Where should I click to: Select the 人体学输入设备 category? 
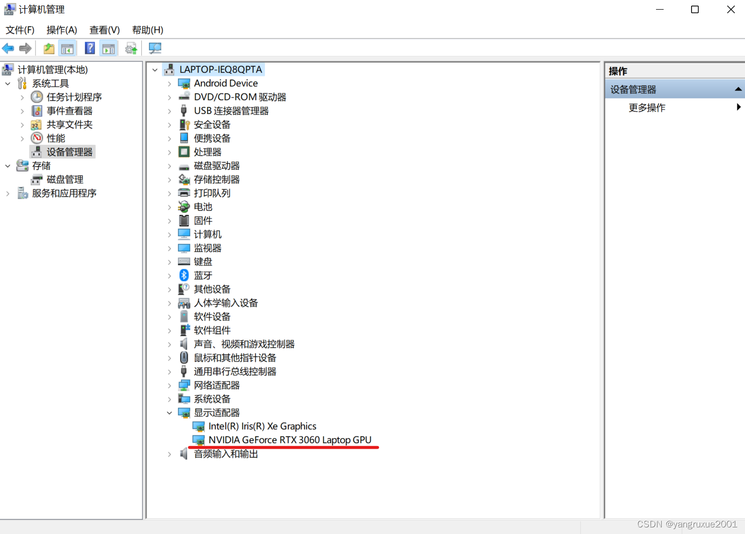point(226,303)
